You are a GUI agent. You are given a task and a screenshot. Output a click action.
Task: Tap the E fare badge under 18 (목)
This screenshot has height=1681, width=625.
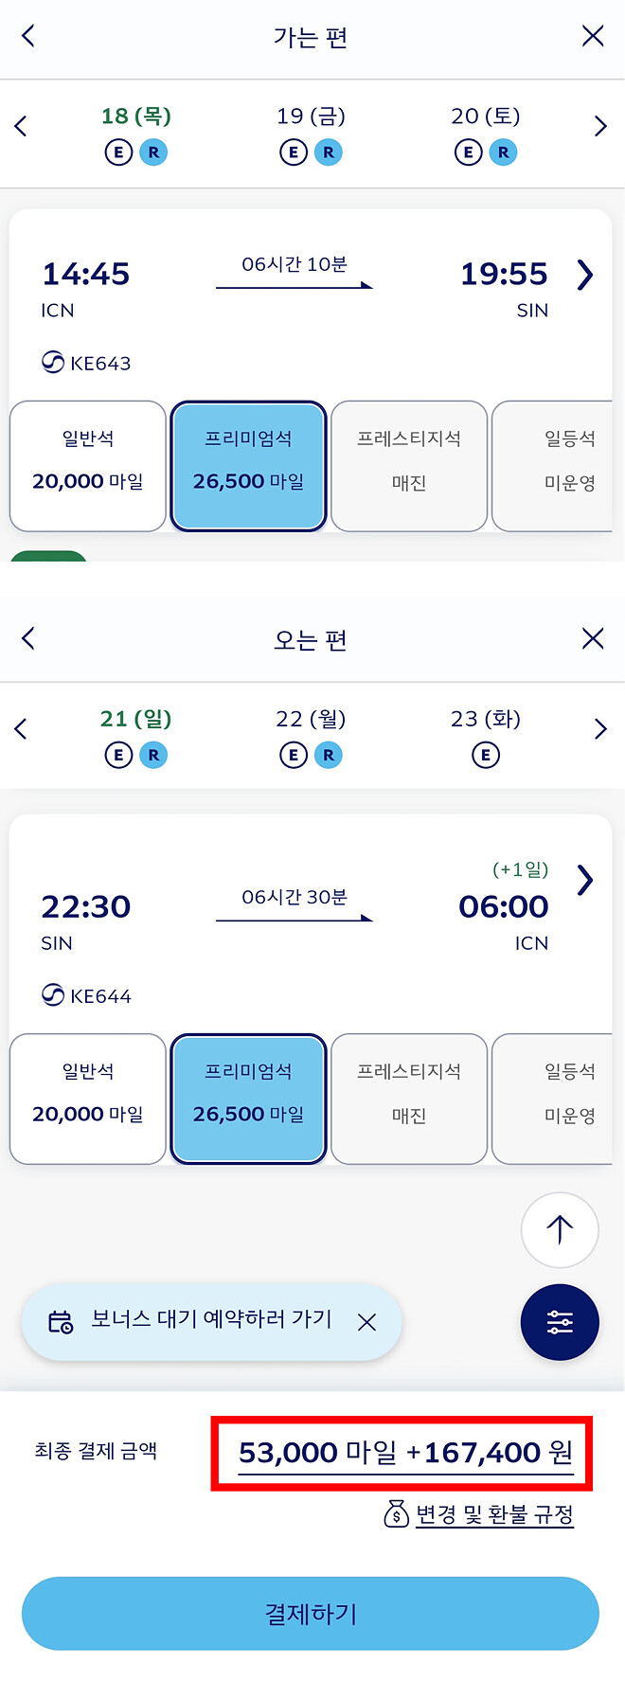tap(118, 152)
